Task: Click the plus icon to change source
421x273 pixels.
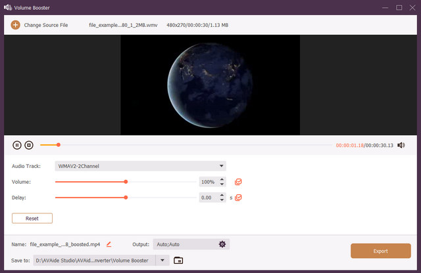Action: click(15, 25)
